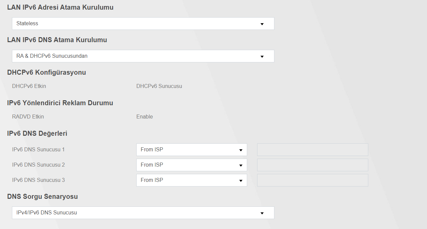Screen dimensions: 427x229
Task: Open the IPv6 DNS Sunucusu 1 source dropdown
Action: point(191,150)
